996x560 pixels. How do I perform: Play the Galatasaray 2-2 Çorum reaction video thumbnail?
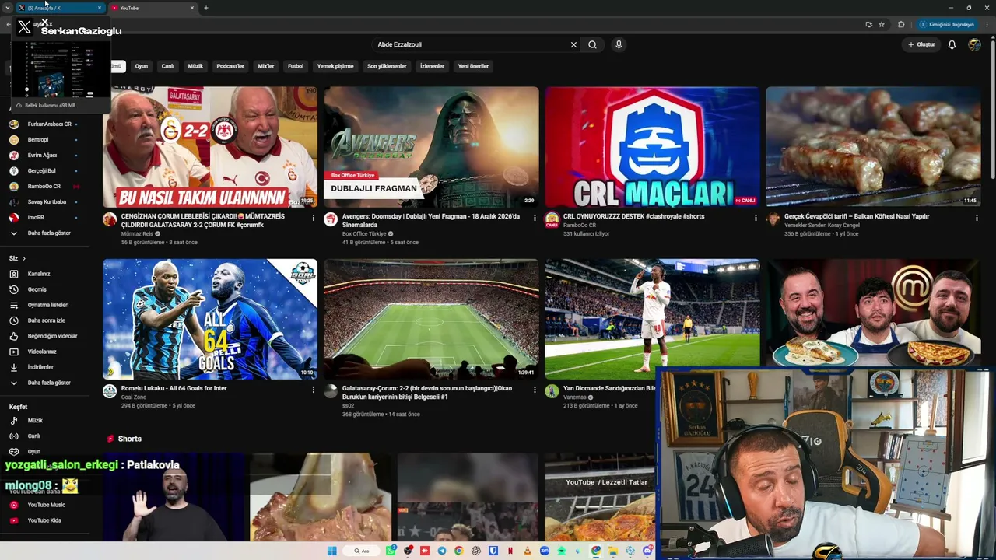(210, 147)
